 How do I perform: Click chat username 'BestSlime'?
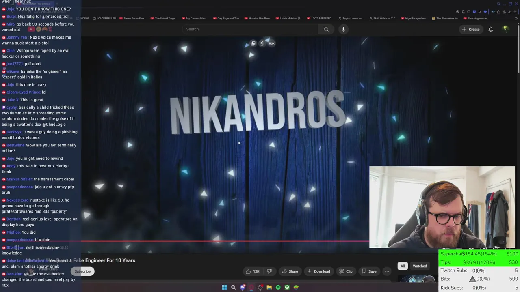click(x=15, y=145)
